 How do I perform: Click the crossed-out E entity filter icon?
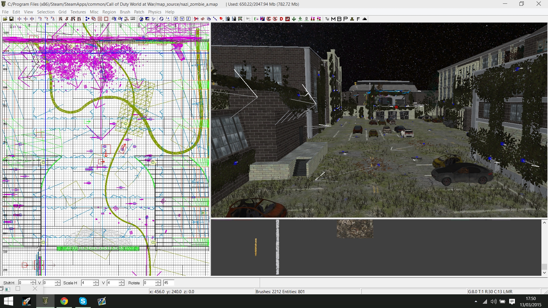pyautogui.click(x=269, y=19)
